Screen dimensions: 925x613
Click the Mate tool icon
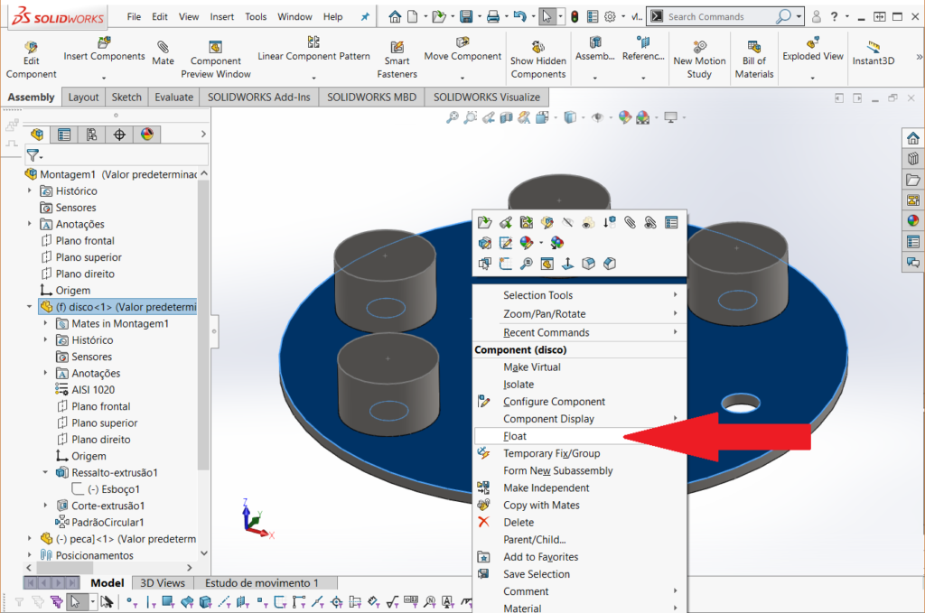[x=163, y=52]
